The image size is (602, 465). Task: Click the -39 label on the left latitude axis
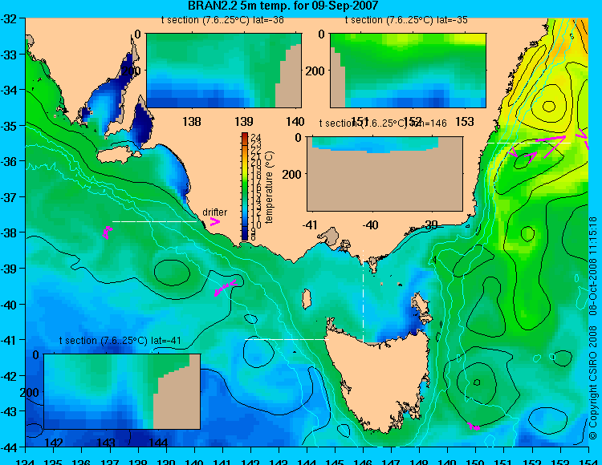point(9,269)
